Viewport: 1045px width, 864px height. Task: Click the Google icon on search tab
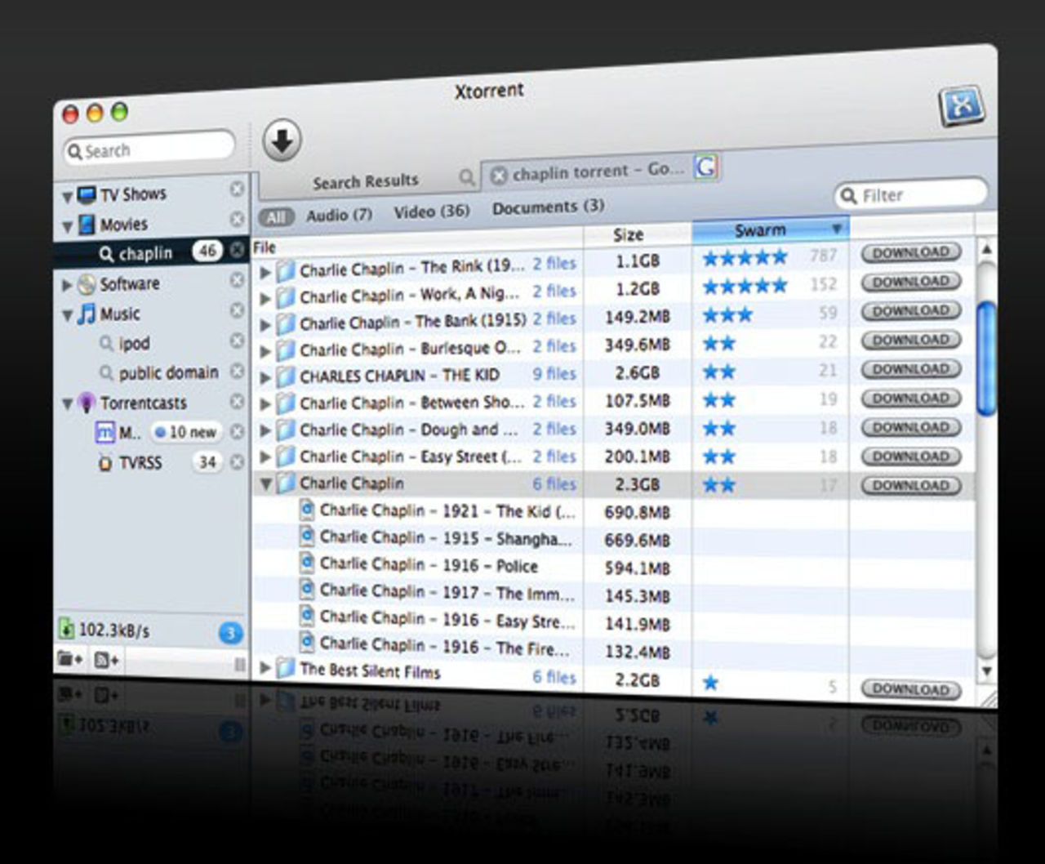coord(705,167)
